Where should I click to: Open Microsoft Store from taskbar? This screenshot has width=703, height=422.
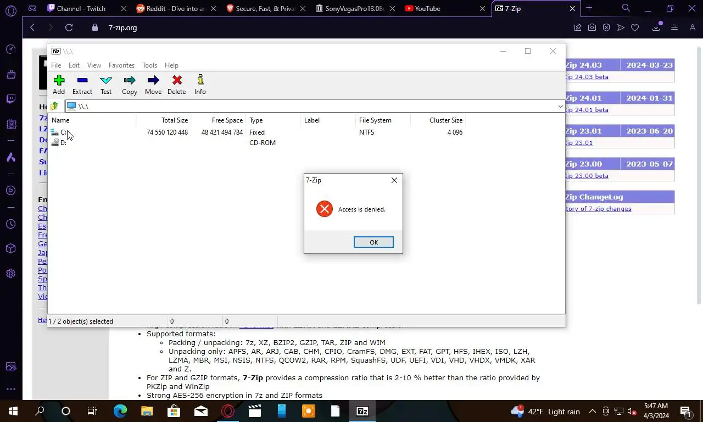[174, 411]
